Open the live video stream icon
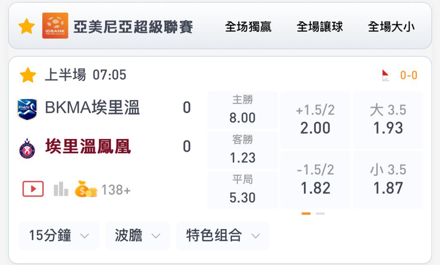 (x=33, y=189)
